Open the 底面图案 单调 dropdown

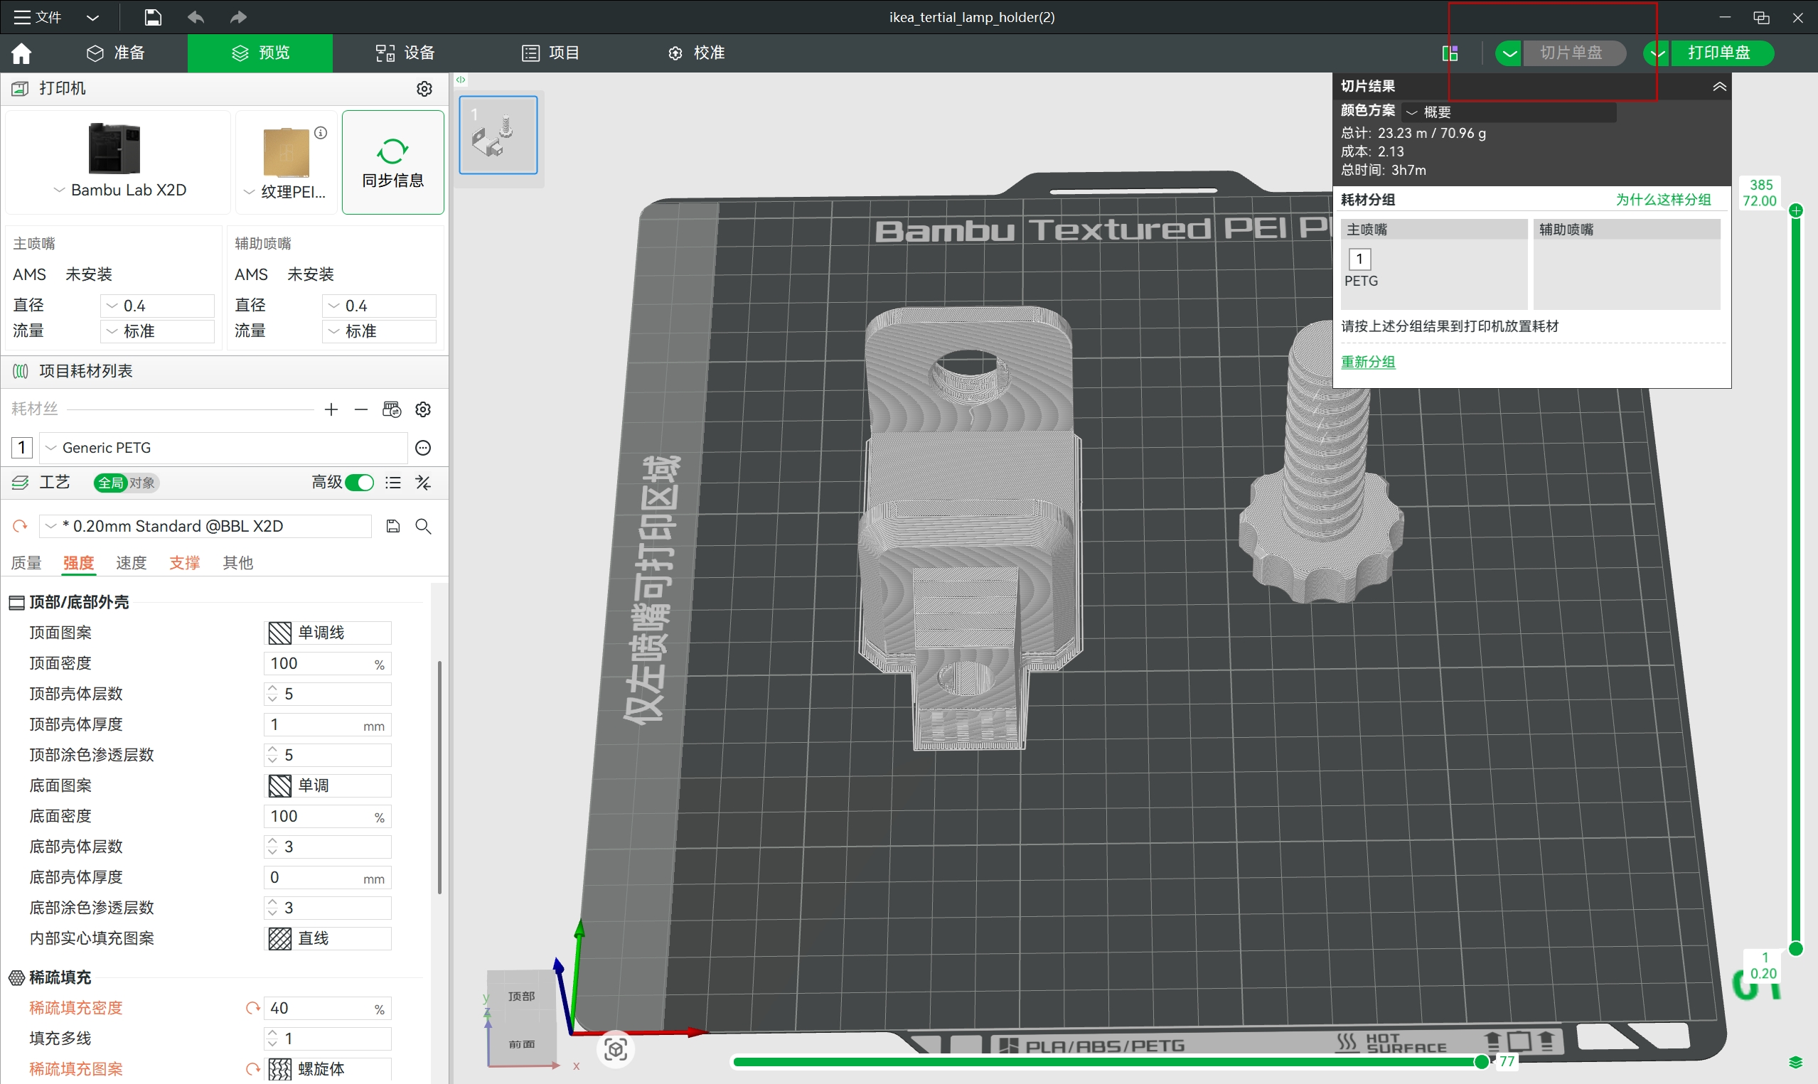pyautogui.click(x=327, y=786)
